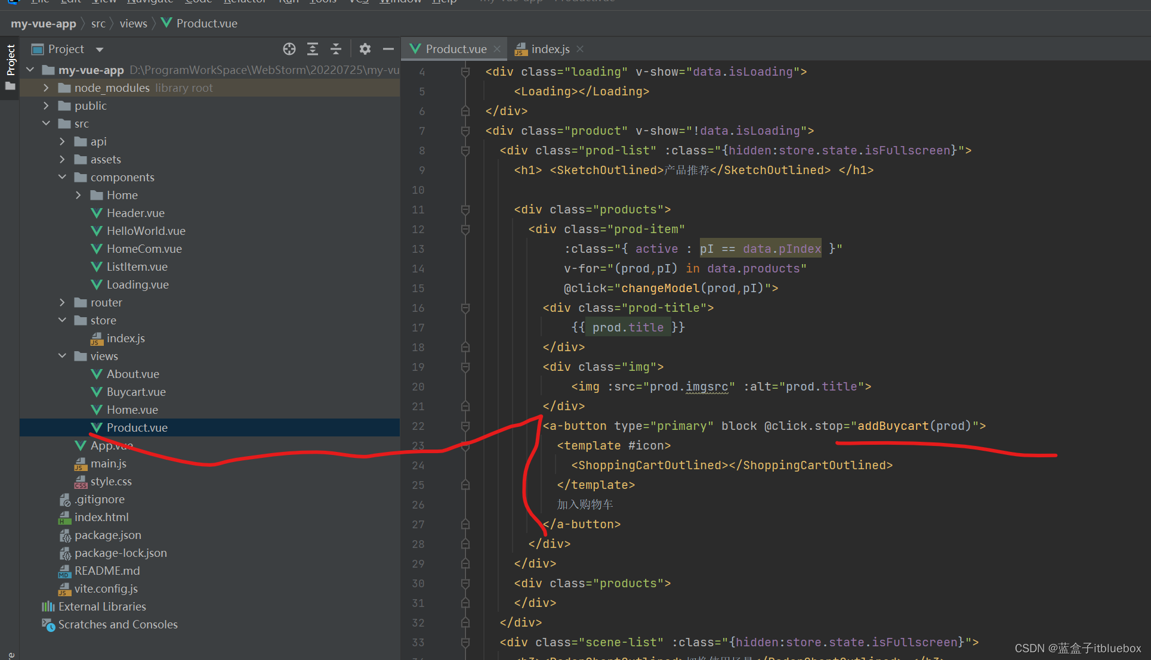
Task: Hide the Project panel with minus icon
Action: click(x=388, y=49)
